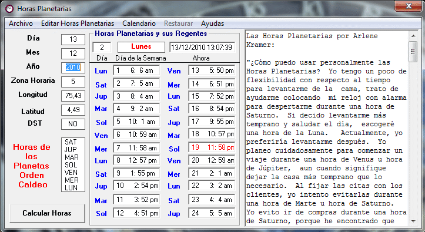Click the day number field showing 2
The height and width of the screenshot is (232, 425).
(x=102, y=48)
